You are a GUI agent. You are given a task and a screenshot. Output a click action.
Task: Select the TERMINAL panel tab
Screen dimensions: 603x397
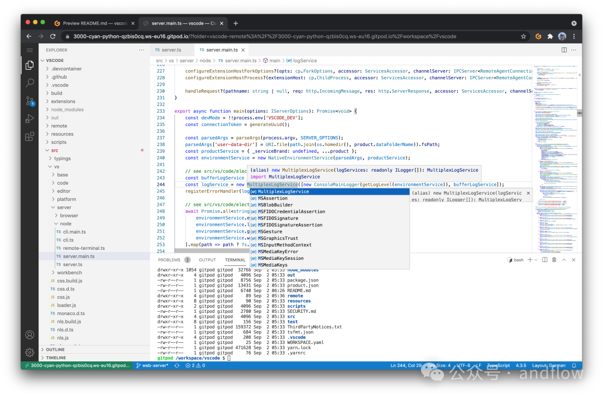click(x=235, y=260)
